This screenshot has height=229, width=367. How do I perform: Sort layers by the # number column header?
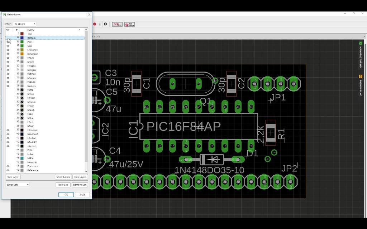click(x=16, y=30)
